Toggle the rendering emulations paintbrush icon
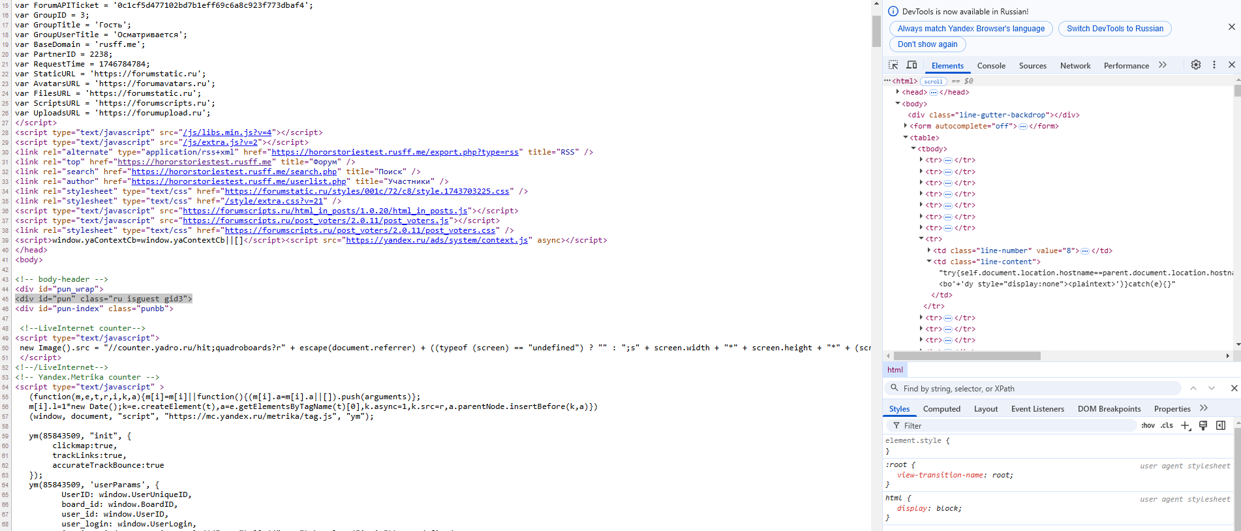 pos(1203,425)
